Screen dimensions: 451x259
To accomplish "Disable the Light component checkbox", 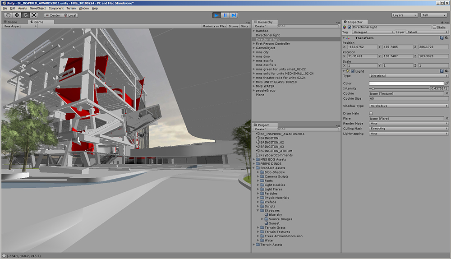I will click(353, 71).
